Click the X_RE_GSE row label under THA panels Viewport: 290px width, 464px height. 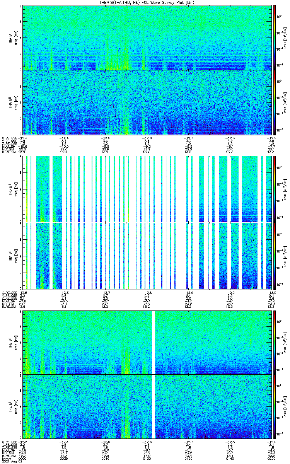pyautogui.click(x=9, y=138)
